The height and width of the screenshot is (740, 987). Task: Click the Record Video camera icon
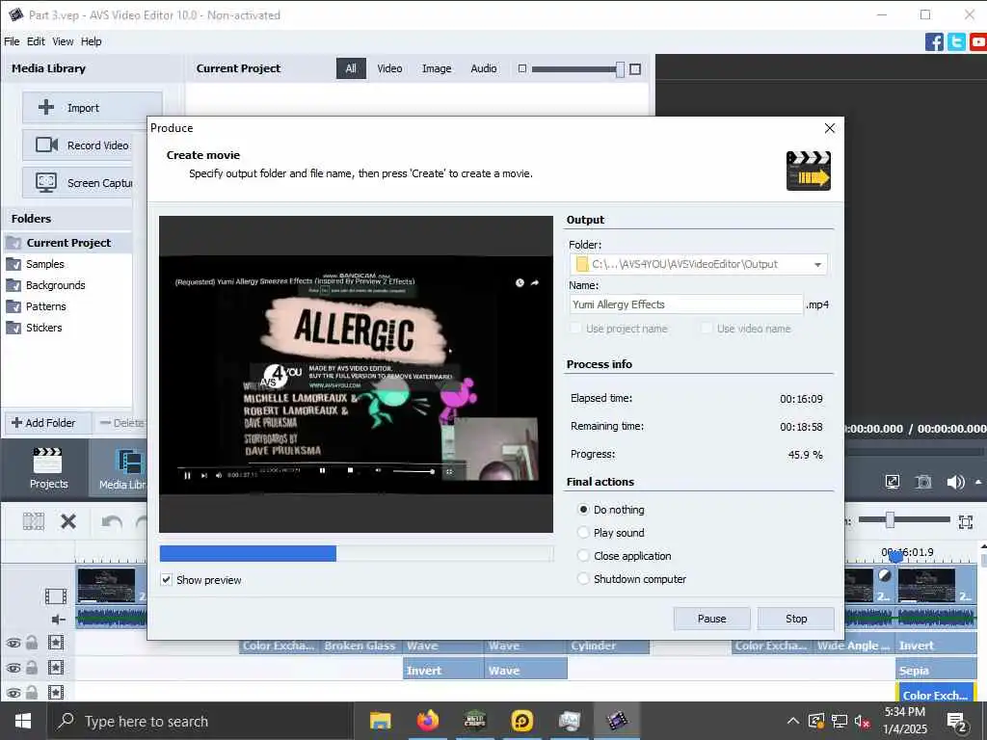pos(46,145)
